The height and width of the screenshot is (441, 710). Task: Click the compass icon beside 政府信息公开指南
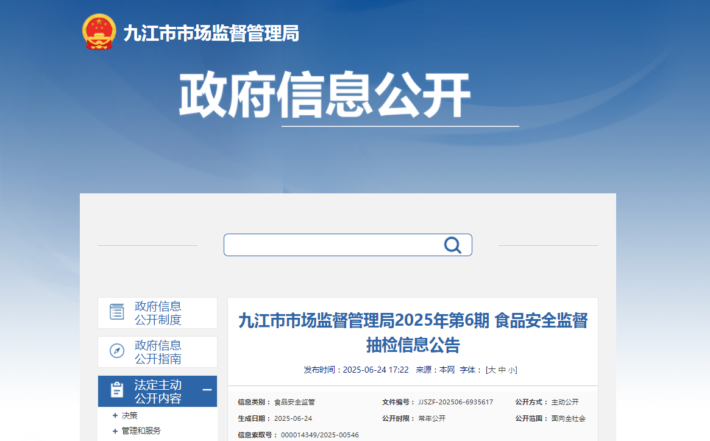(117, 351)
